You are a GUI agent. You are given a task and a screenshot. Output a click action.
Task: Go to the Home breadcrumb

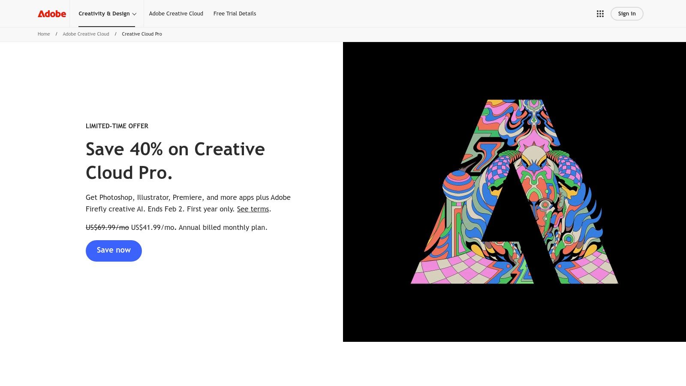[44, 34]
